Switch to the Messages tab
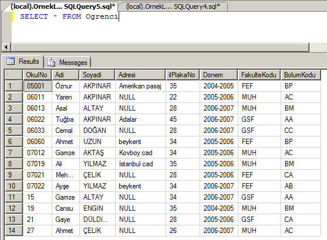The width and height of the screenshot is (327, 240). 67,62
